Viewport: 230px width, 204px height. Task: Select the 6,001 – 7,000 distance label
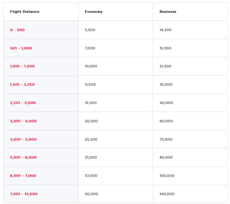(23, 176)
